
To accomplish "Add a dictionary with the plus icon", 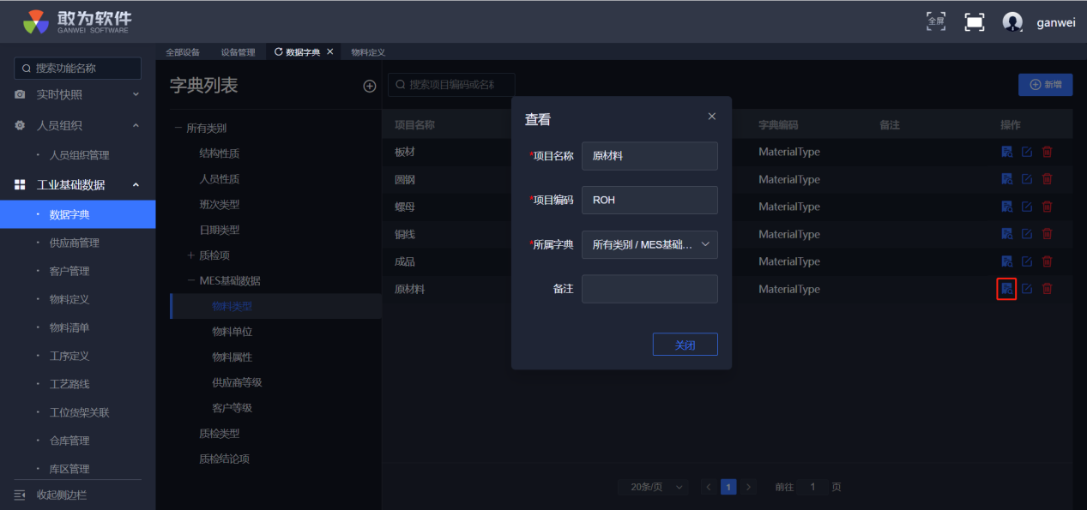I will click(x=370, y=86).
